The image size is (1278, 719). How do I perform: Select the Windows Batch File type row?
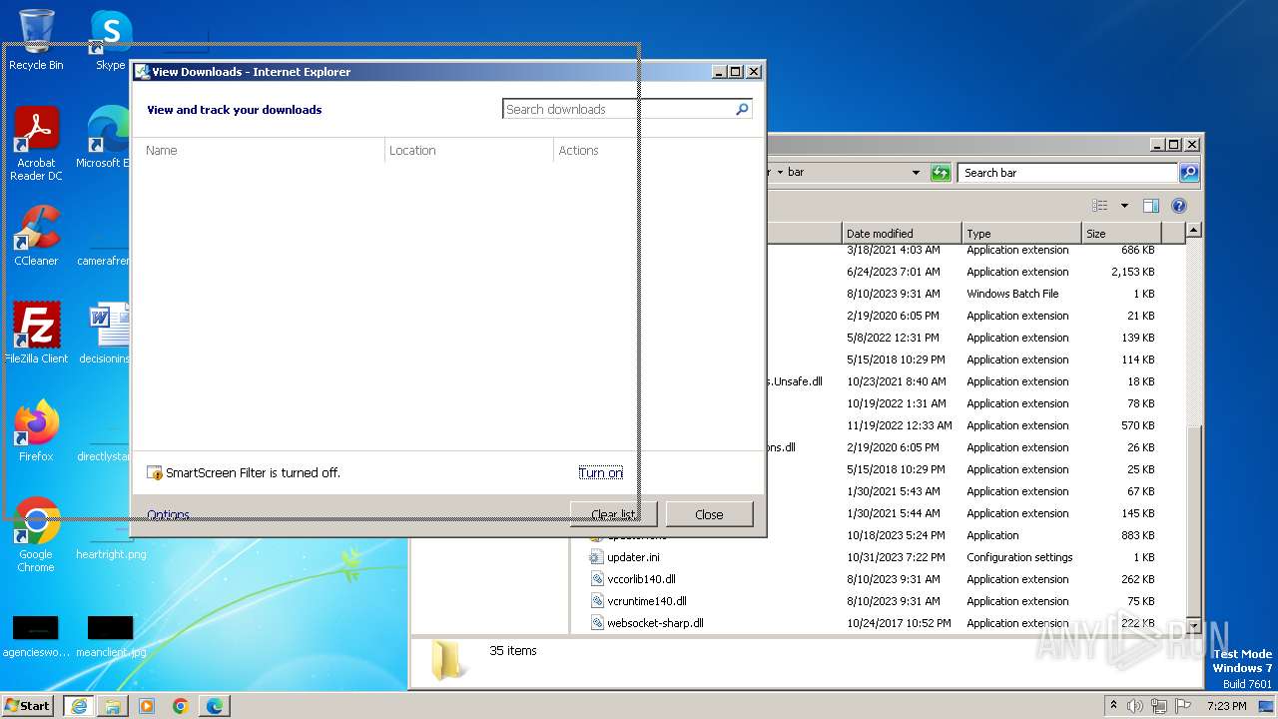point(1012,294)
